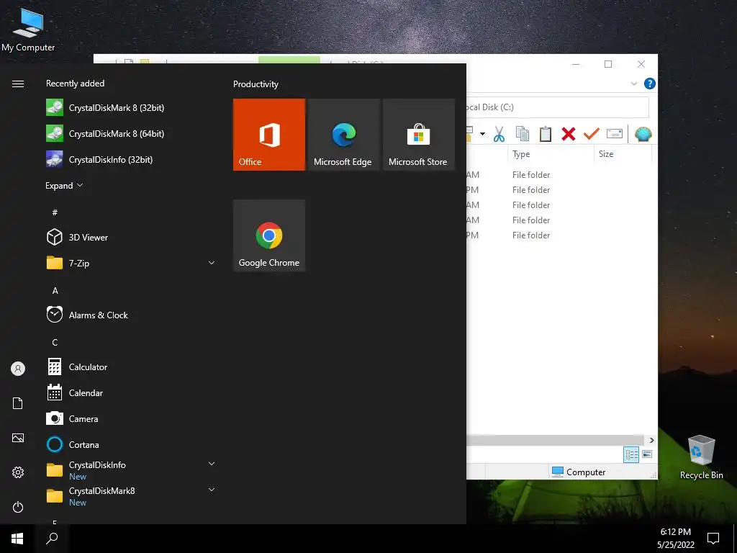
Task: Sort by the Type column header
Action: [x=551, y=154]
